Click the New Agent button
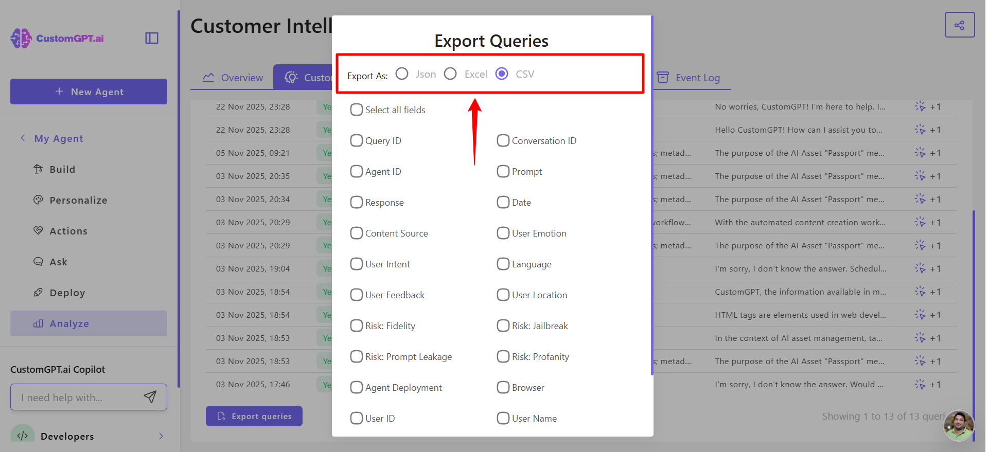The width and height of the screenshot is (988, 452). pos(89,92)
